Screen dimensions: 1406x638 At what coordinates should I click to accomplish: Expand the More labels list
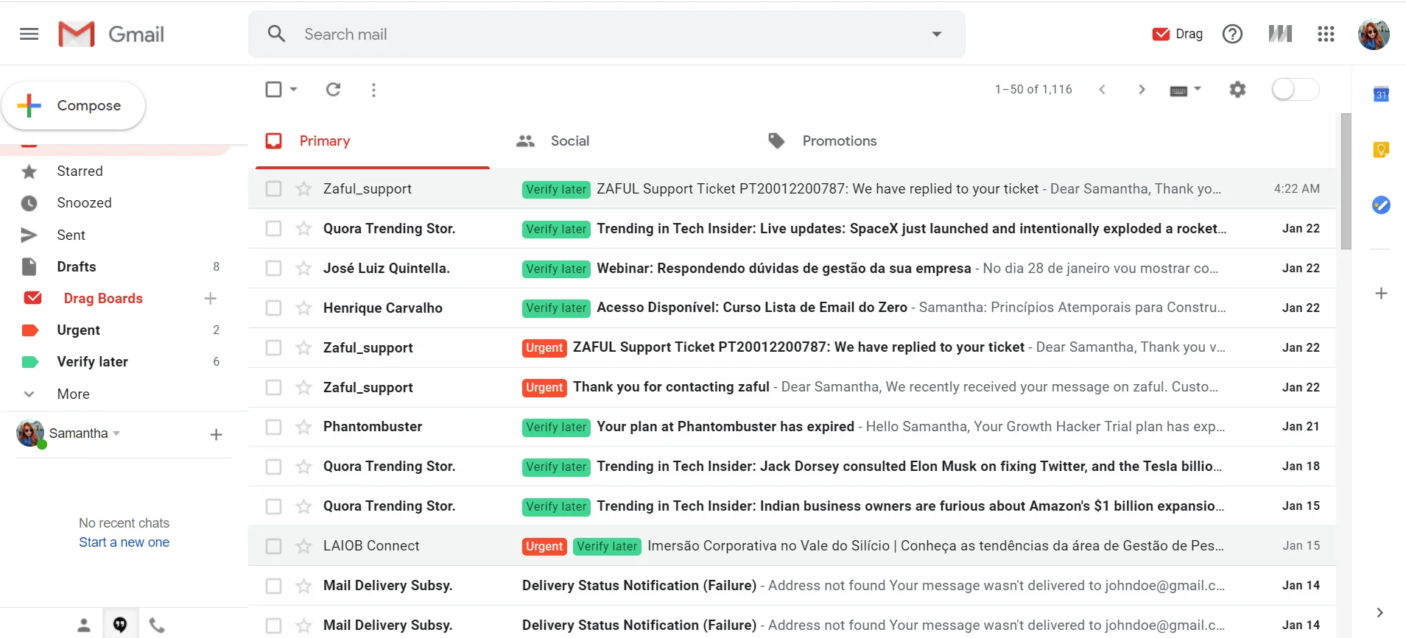(x=73, y=394)
